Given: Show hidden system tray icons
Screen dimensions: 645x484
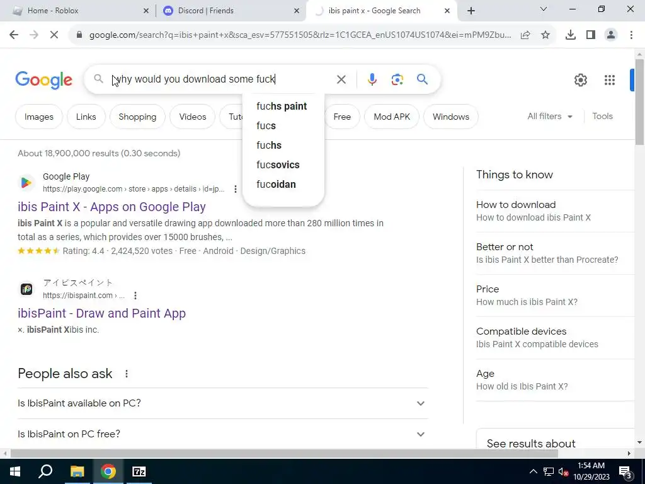Looking at the screenshot, I should point(533,471).
